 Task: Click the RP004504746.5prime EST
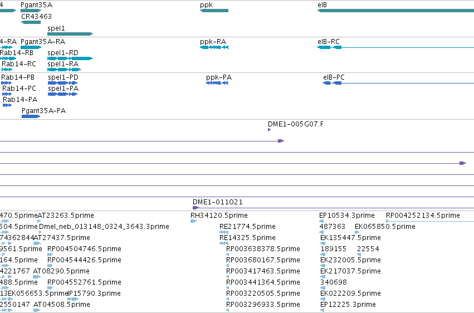pyautogui.click(x=50, y=255)
